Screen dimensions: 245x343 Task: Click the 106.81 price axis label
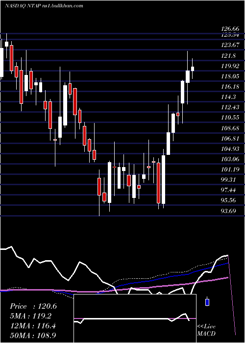(230, 139)
